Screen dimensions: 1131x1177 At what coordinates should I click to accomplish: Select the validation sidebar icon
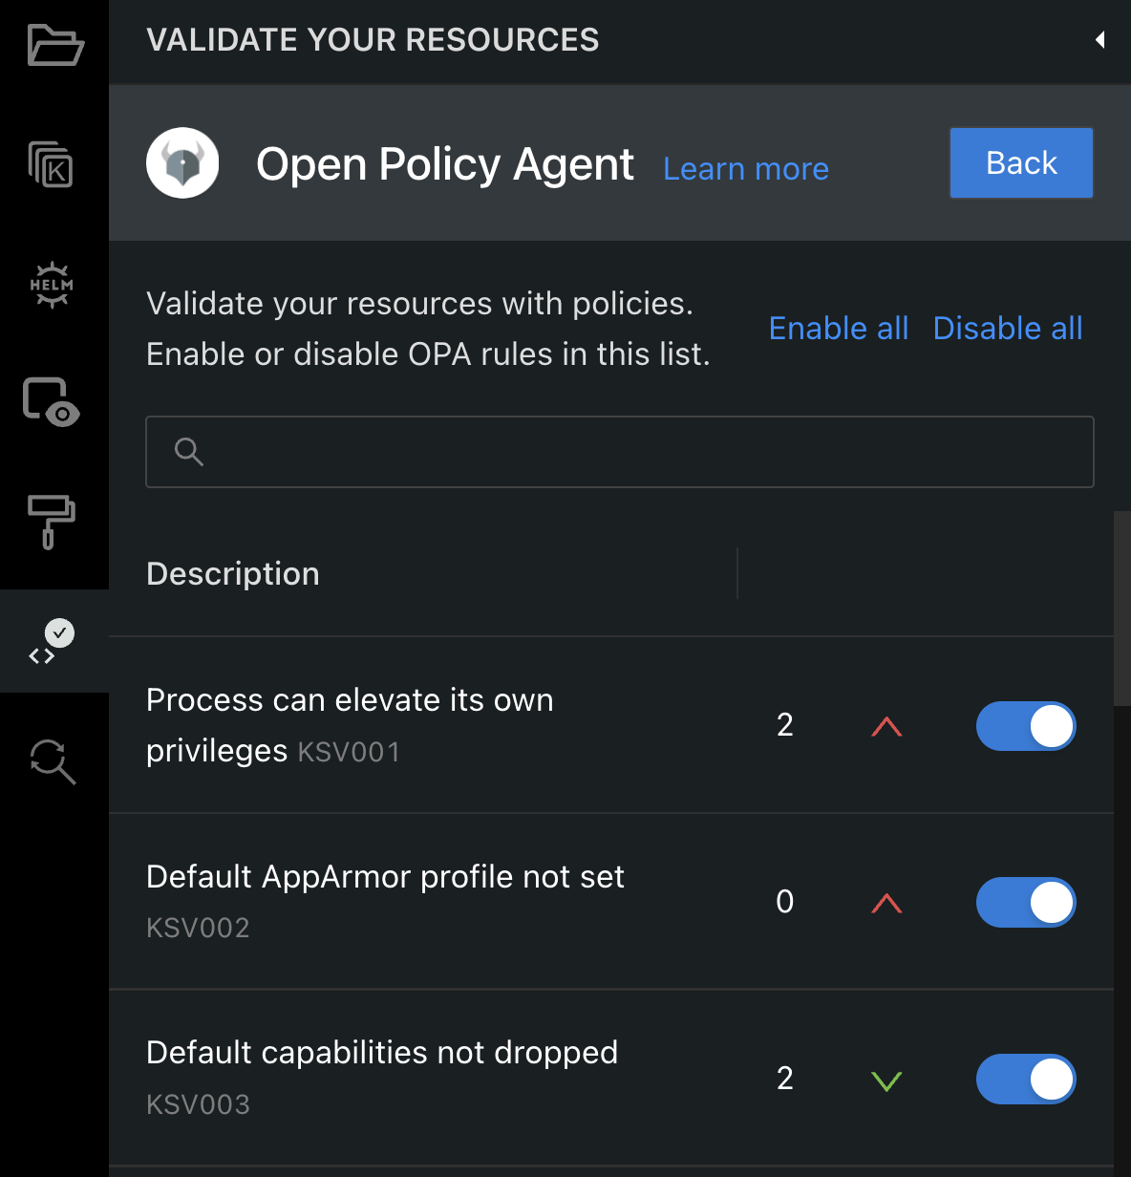point(52,641)
